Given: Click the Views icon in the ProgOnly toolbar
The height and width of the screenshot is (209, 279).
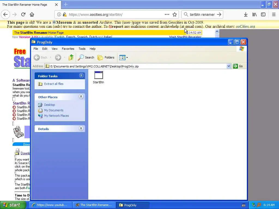Looking at the screenshot, I should (x=122, y=58).
